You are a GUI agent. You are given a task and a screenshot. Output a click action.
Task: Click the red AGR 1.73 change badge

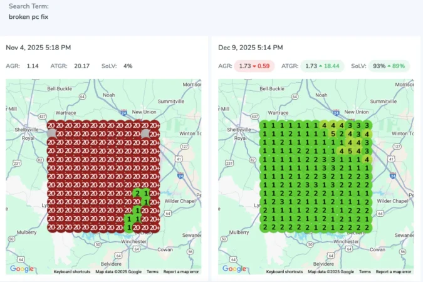click(254, 66)
